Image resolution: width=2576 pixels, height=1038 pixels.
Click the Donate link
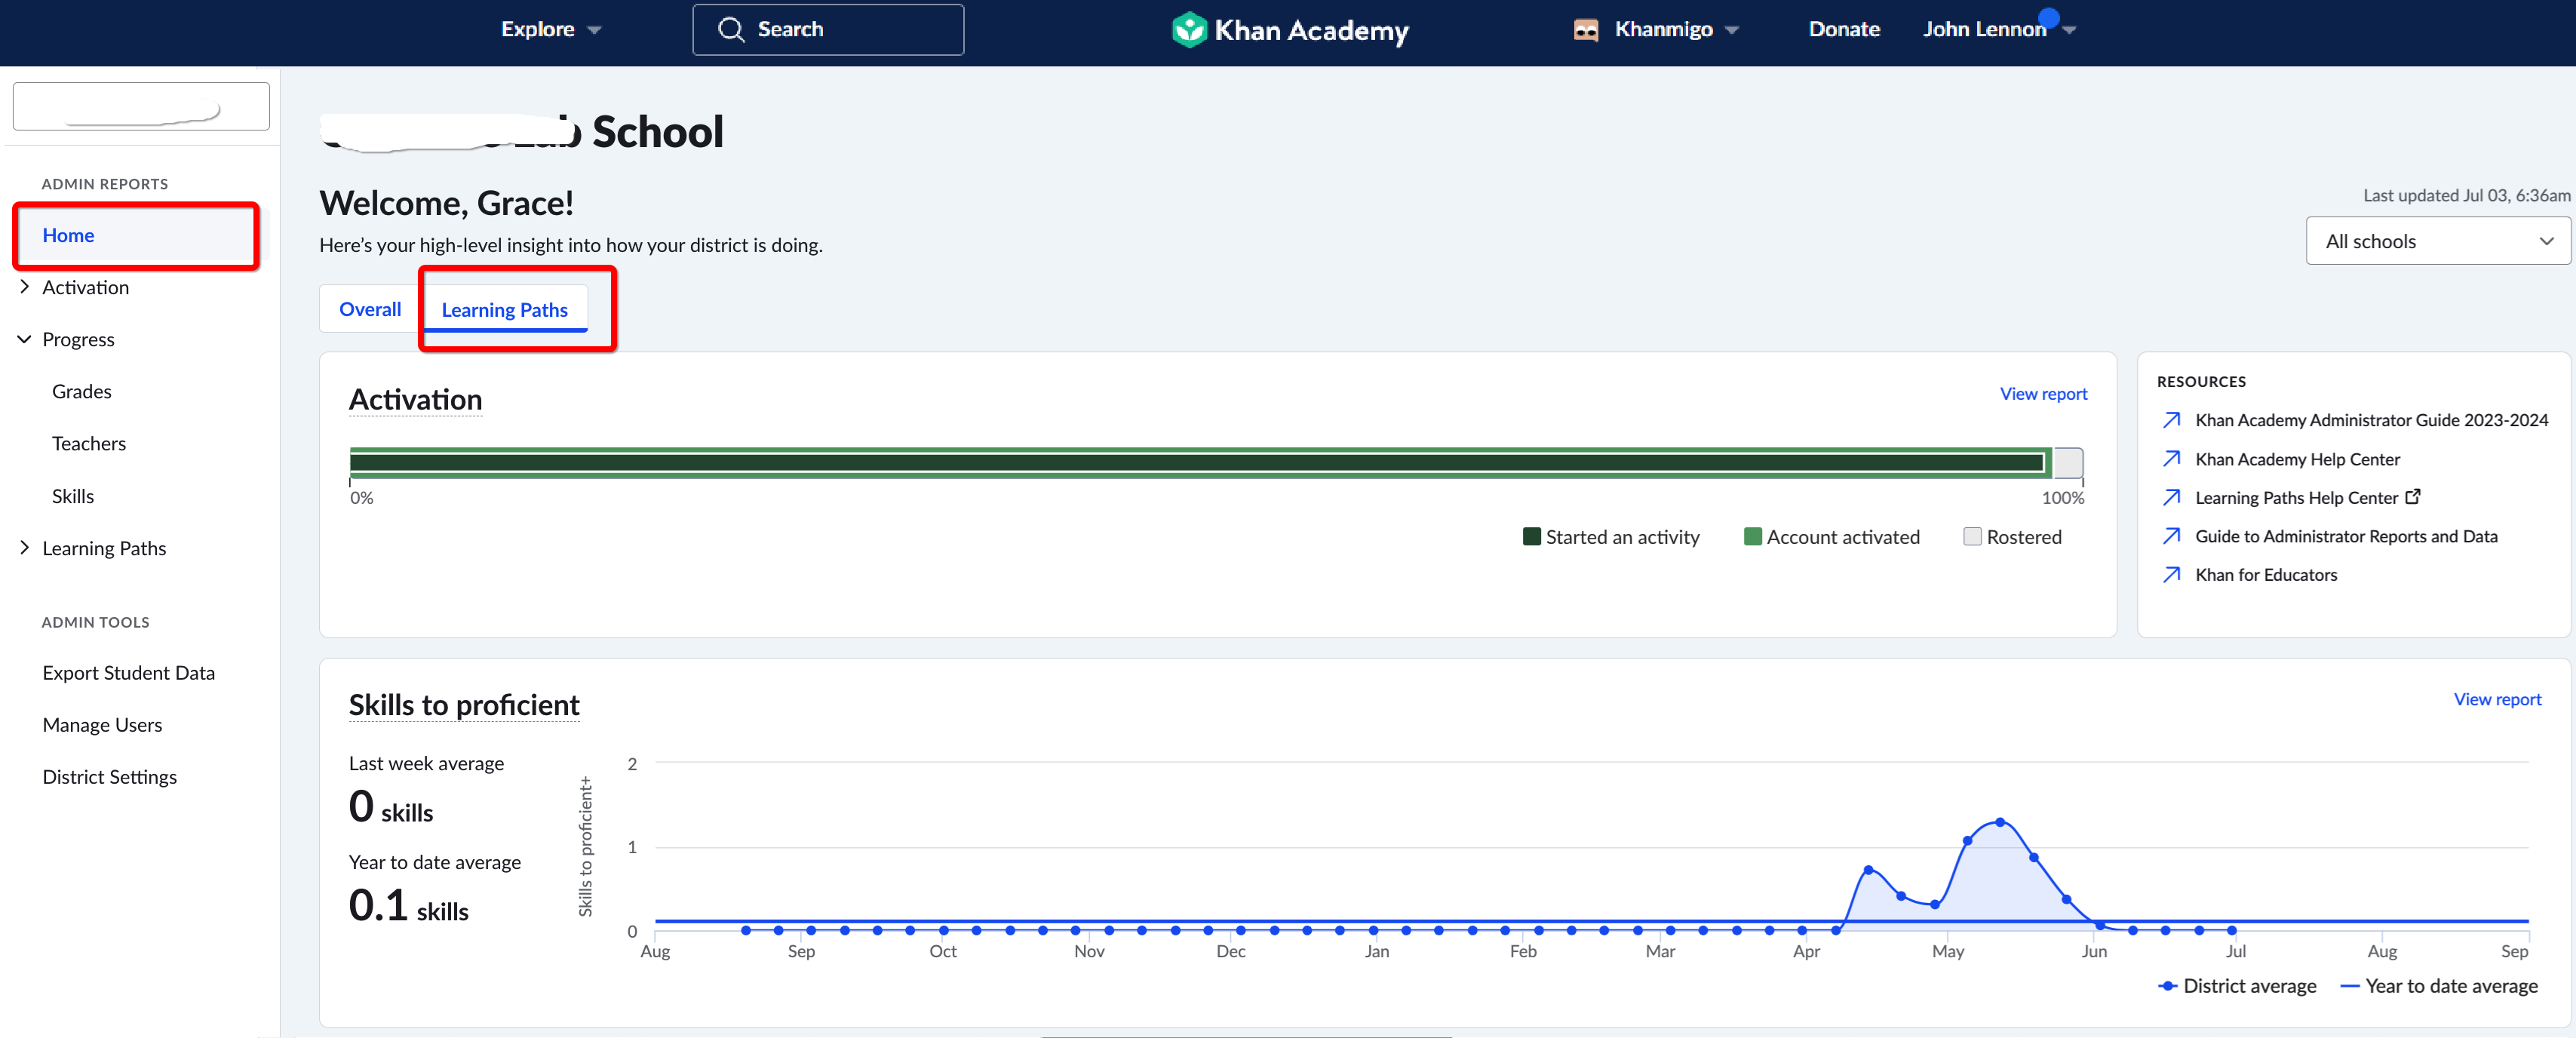point(1844,30)
